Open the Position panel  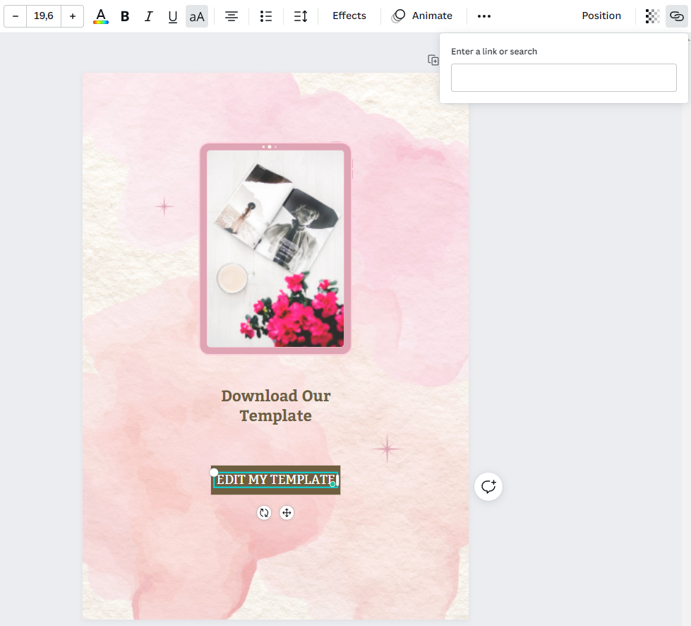pyautogui.click(x=601, y=16)
